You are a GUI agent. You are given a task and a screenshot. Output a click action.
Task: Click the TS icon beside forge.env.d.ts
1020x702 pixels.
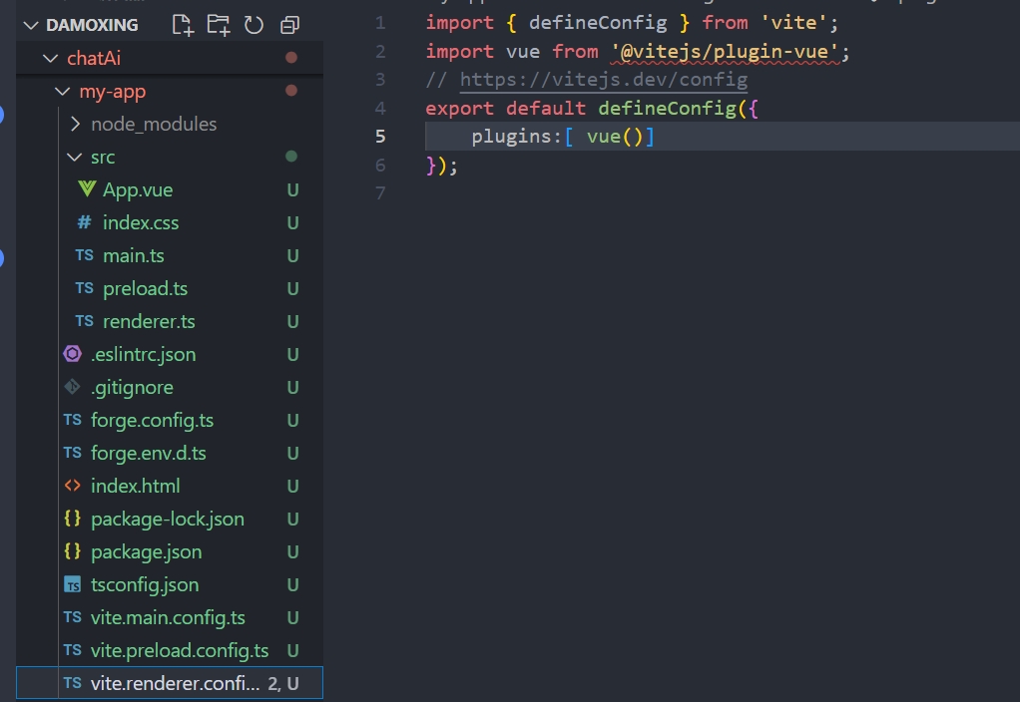[x=73, y=453]
